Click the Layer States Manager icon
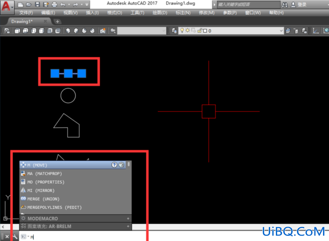The height and width of the screenshot is (241, 329). 304,31
